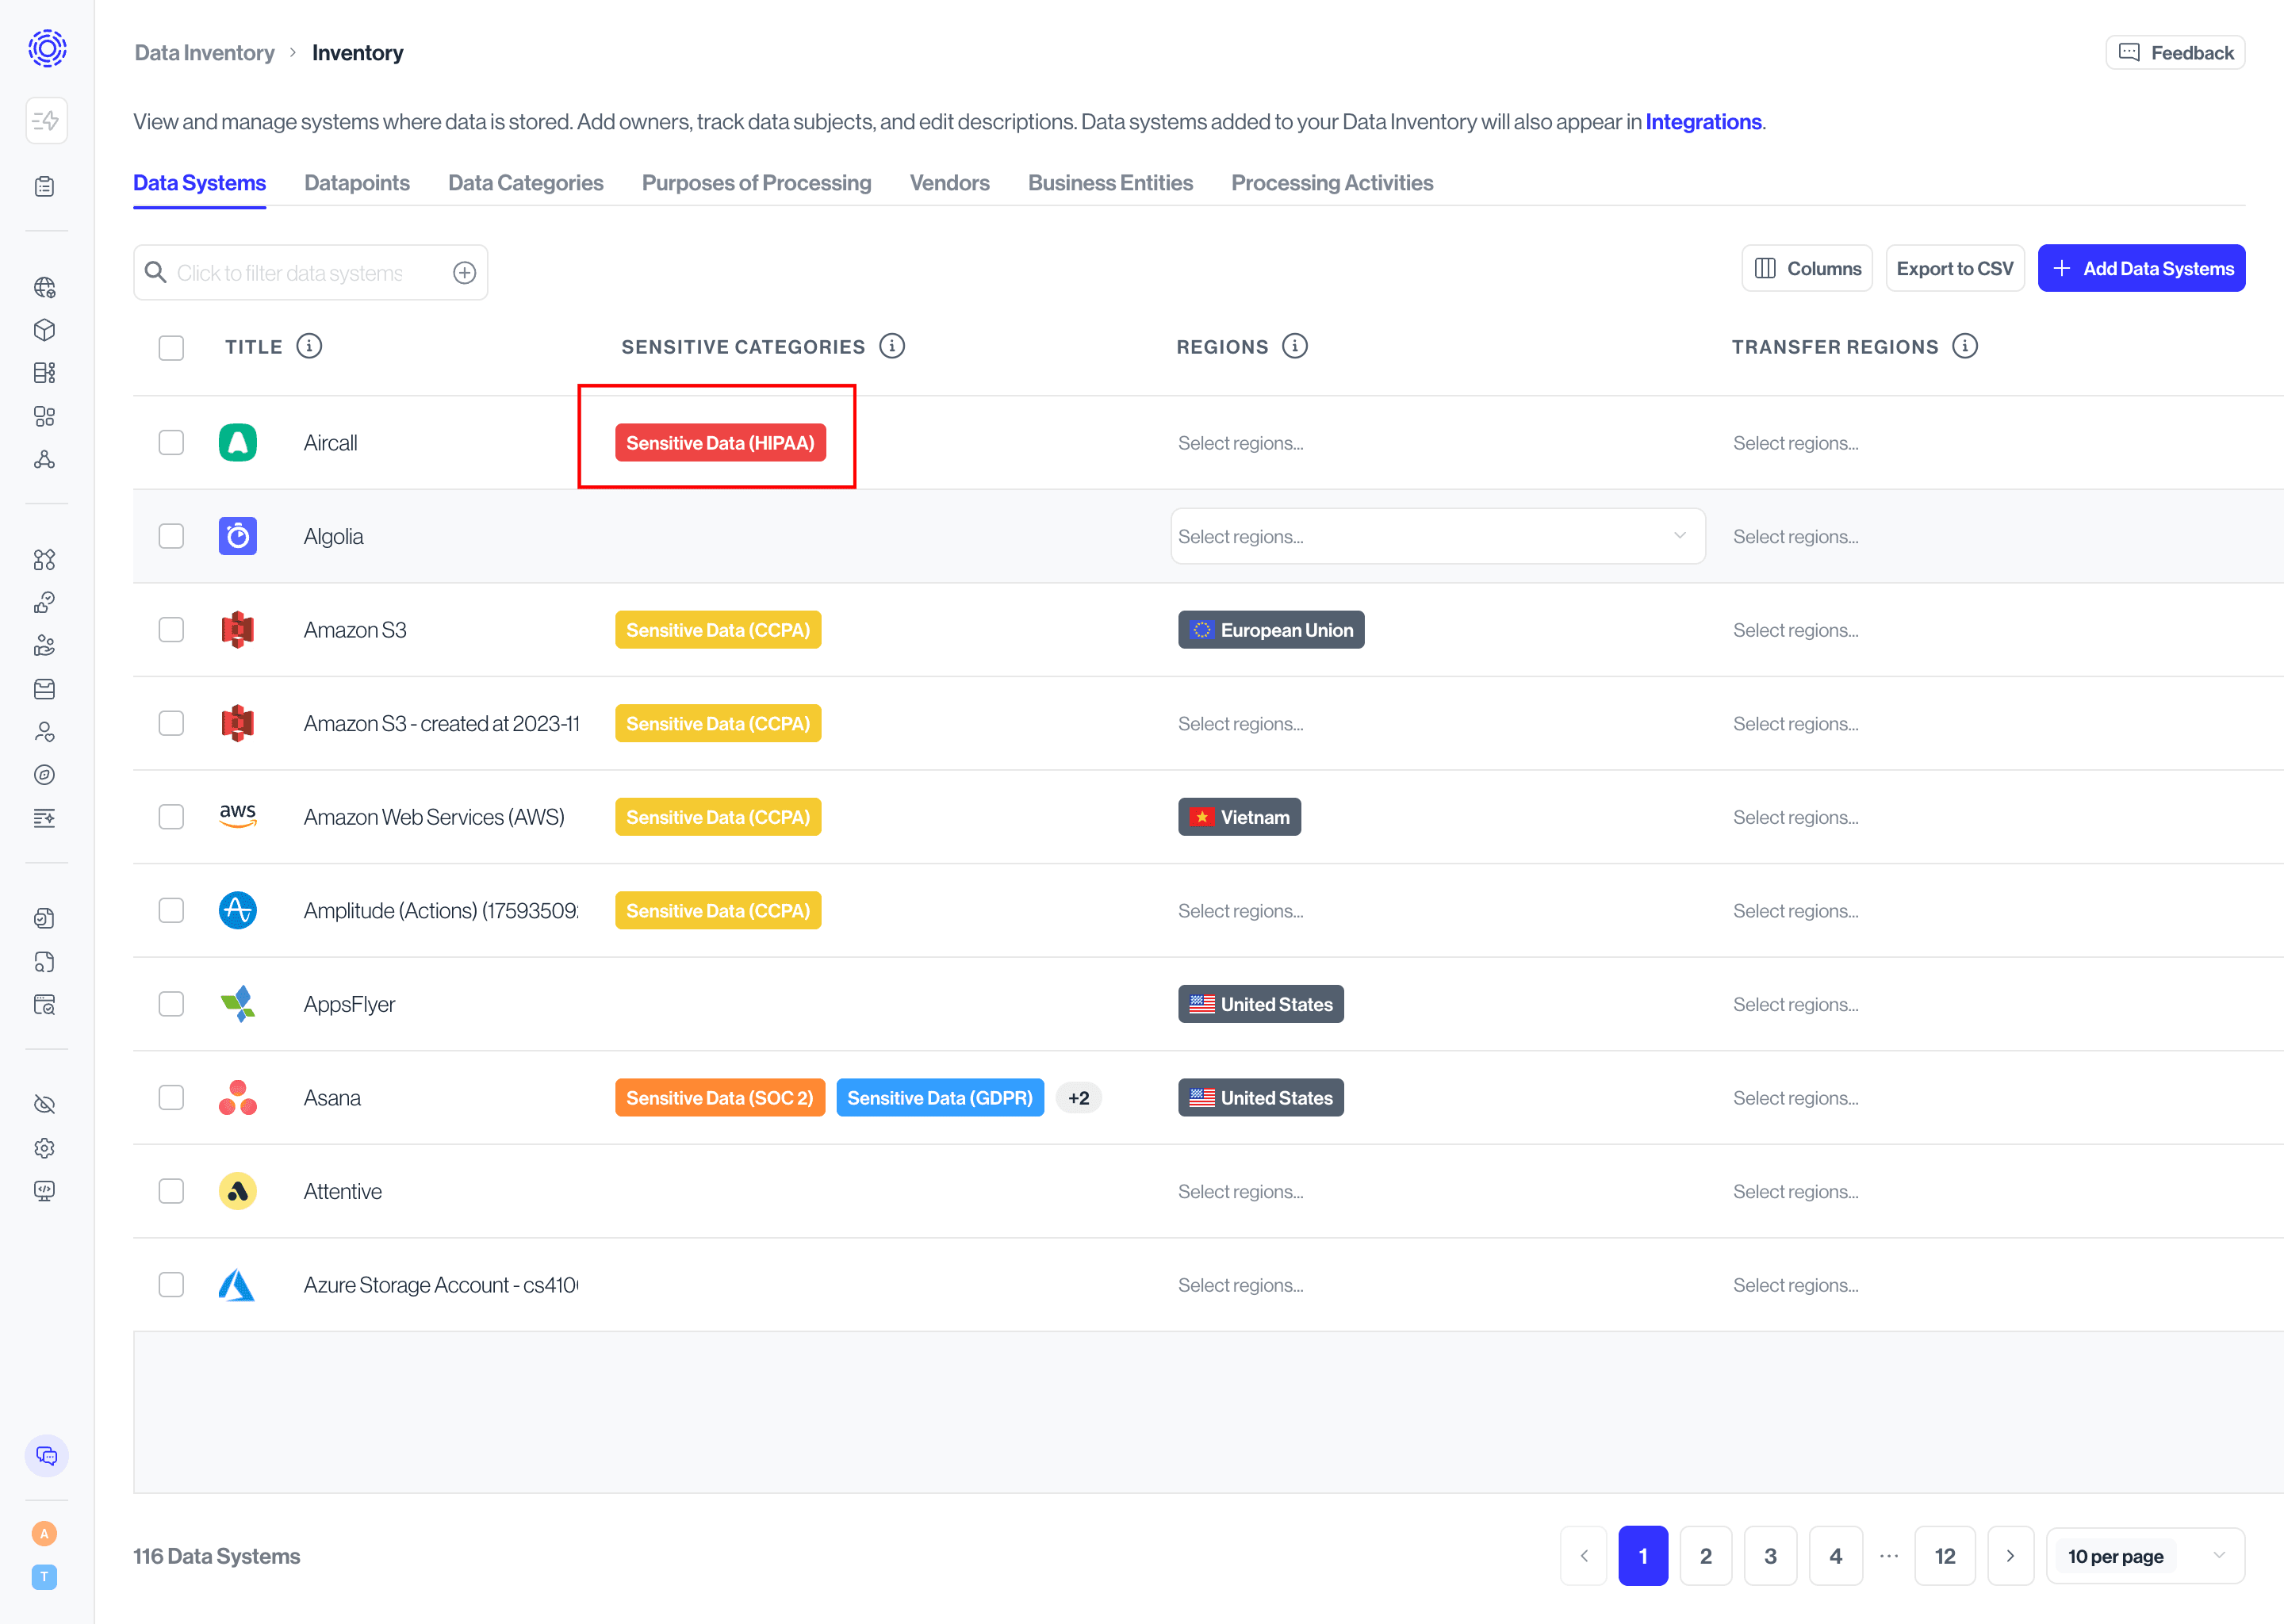Check the Amazon Web Services row checkbox
This screenshot has height=1624, width=2284.
[x=171, y=817]
